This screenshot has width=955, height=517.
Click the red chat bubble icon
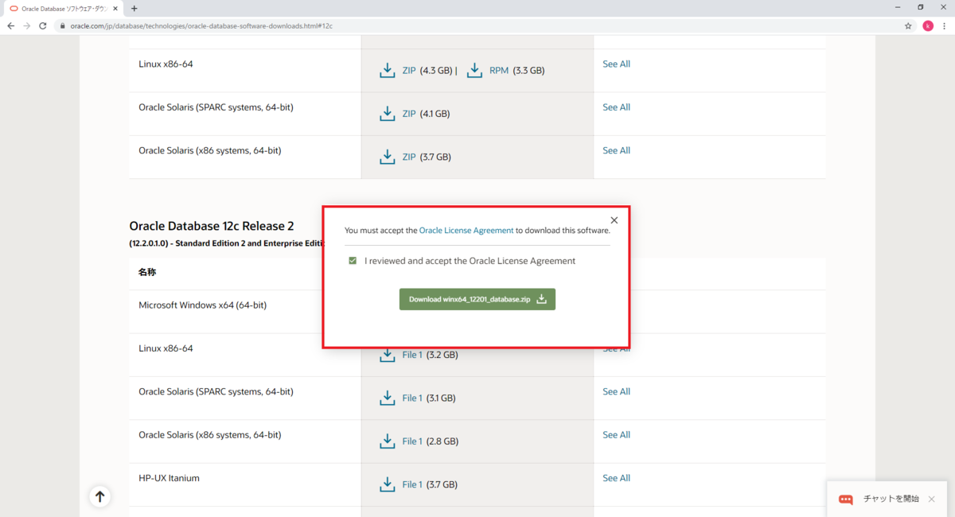pyautogui.click(x=846, y=500)
